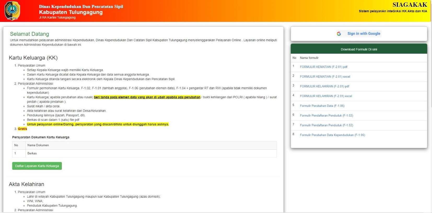Viewport: 432px width, 213px height.
Task: Open seventh row Formulir Pendaftaran Penduduk link
Action: click(x=326, y=125)
